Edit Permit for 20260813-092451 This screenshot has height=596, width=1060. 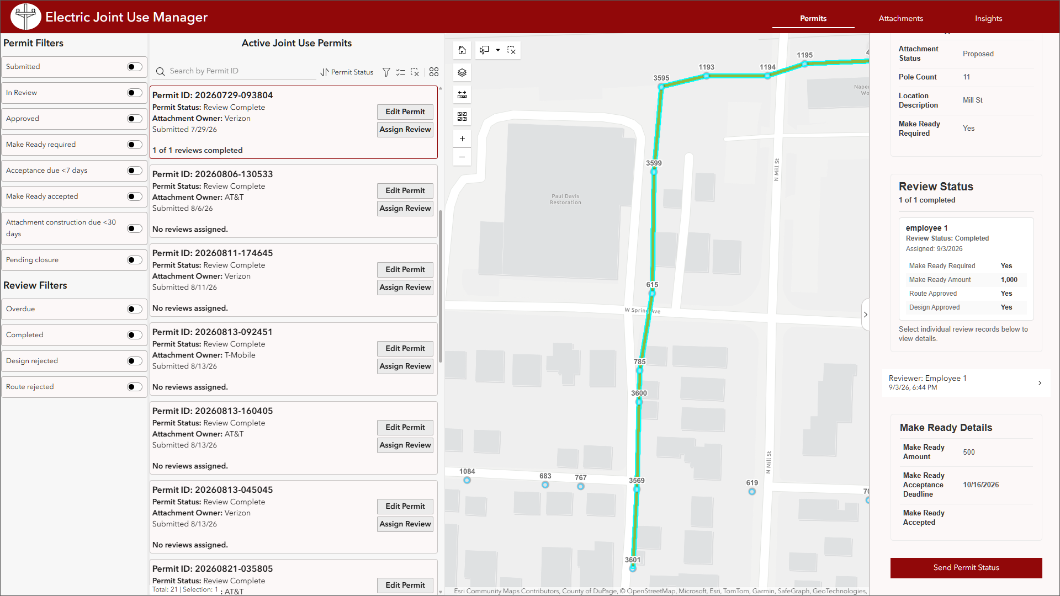coord(405,349)
